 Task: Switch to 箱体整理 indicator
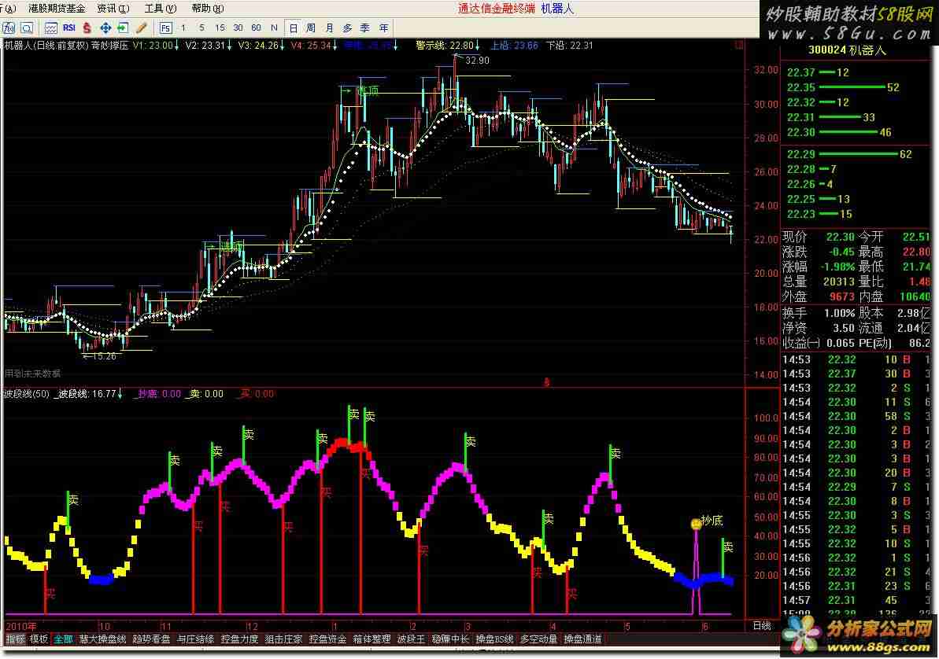coord(372,639)
